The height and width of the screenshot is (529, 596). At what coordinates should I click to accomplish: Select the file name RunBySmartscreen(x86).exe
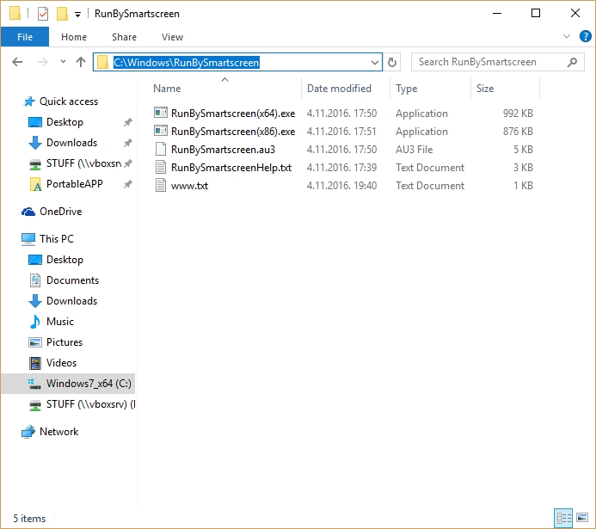[x=233, y=132]
